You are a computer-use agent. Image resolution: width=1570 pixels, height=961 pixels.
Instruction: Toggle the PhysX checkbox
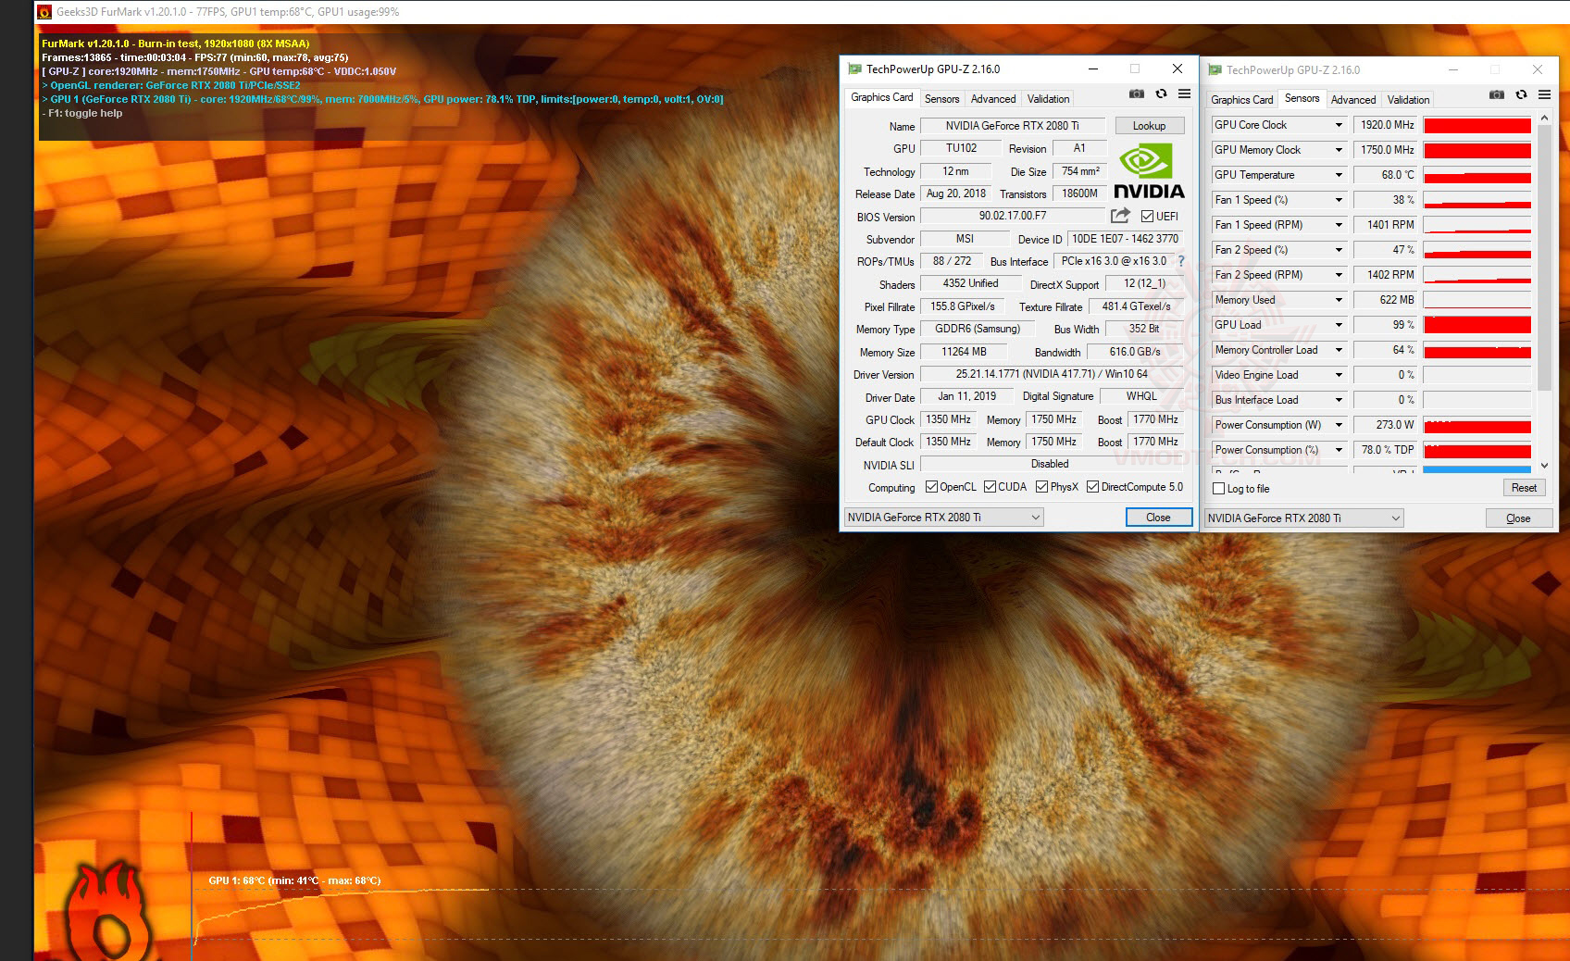coord(1041,487)
